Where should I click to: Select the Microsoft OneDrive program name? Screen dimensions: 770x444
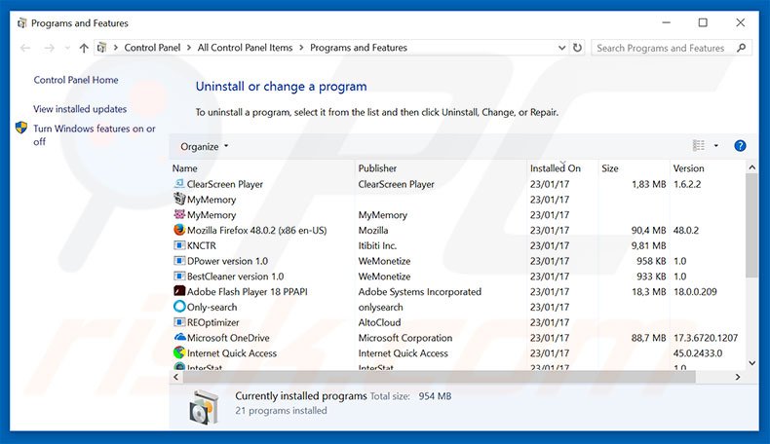[228, 338]
